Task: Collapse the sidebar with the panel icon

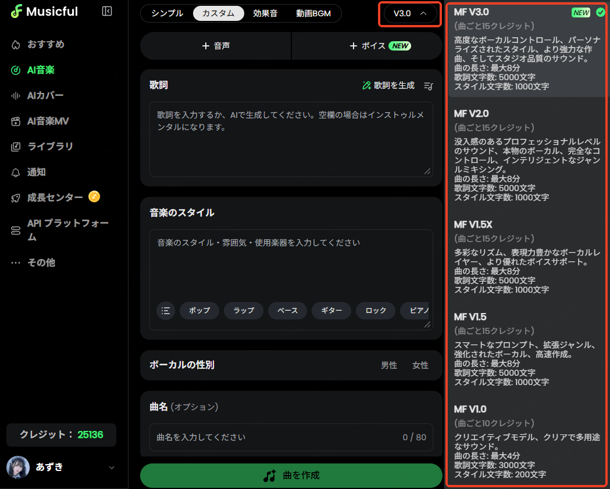Action: 107,11
